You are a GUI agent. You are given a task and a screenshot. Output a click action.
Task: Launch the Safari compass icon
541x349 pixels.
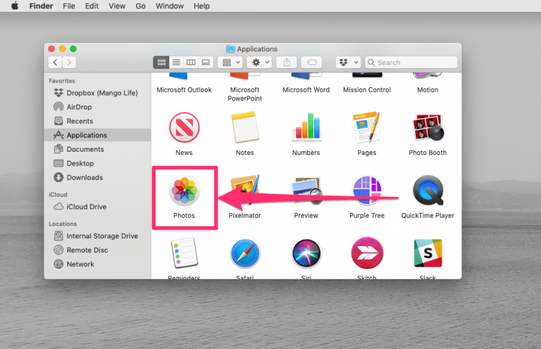pyautogui.click(x=245, y=253)
